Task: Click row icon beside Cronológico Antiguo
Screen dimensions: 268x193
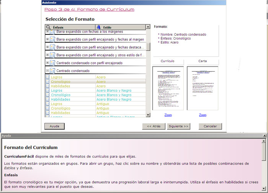Action: (47, 108)
